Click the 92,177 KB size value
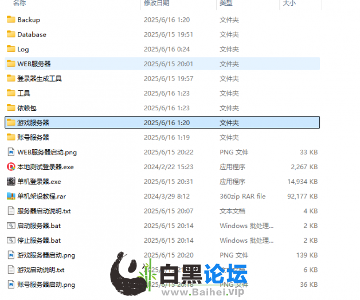This screenshot has width=360, height=300. (302, 197)
